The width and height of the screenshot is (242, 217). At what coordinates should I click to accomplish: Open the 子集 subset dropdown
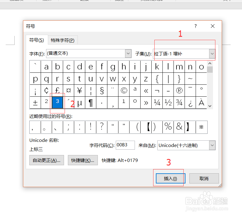point(212,54)
